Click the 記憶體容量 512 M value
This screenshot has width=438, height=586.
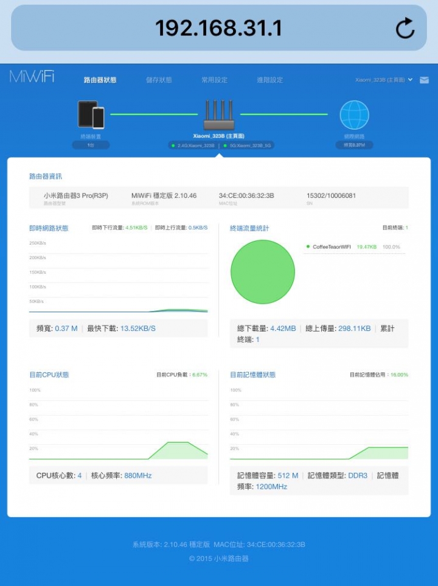tap(288, 475)
